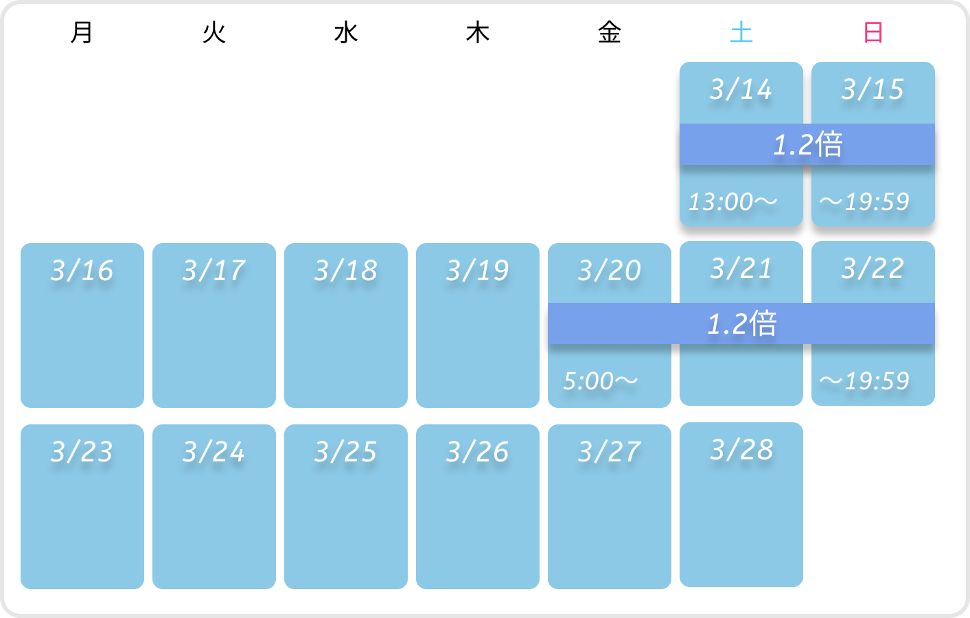Click the 3/28 Saturday cell
Image resolution: width=970 pixels, height=618 pixels.
741,504
